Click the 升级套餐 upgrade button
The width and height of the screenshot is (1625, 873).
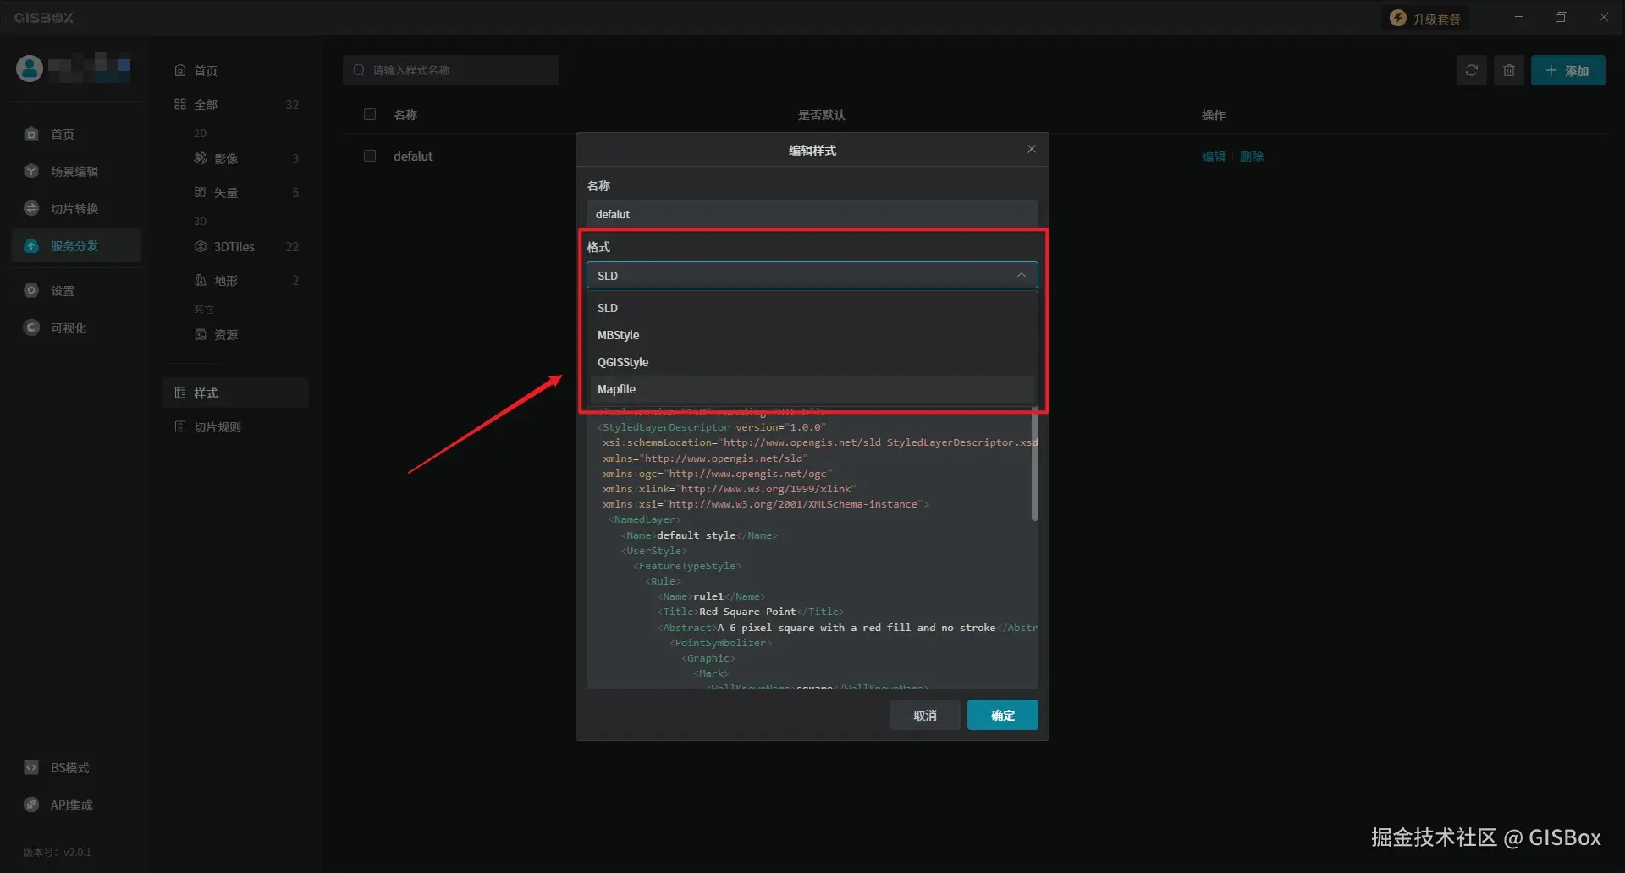(x=1426, y=19)
